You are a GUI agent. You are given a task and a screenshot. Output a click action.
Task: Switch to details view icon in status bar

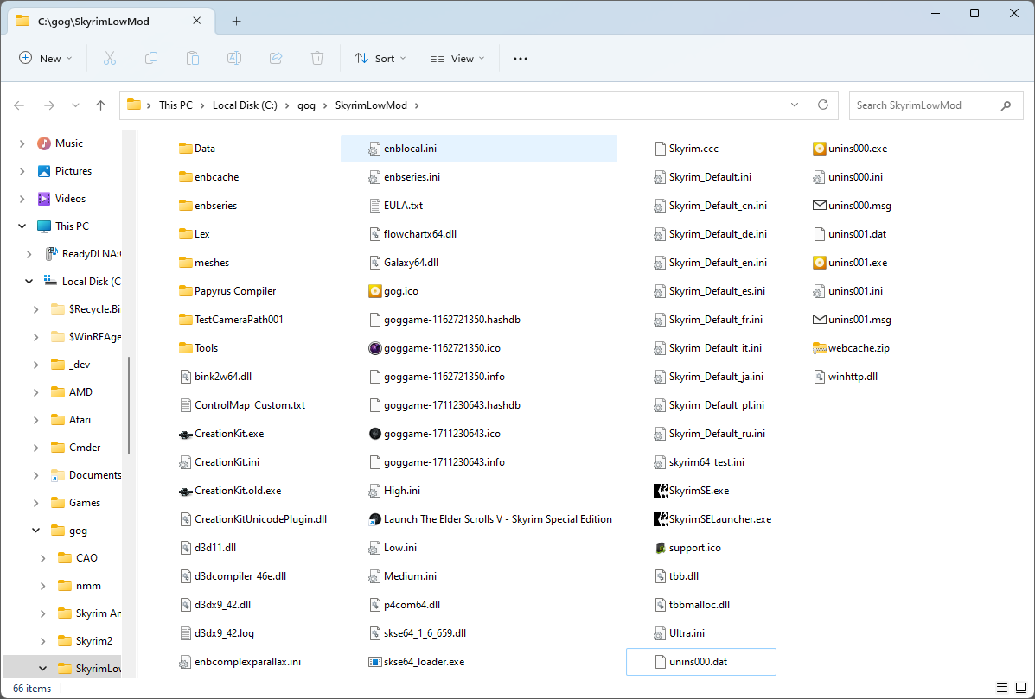tap(1001, 688)
